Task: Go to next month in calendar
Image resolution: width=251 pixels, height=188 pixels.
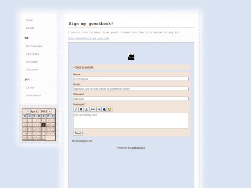Action: tap(49, 111)
